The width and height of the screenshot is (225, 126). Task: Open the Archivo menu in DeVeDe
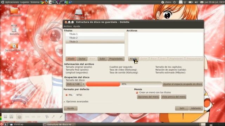pos(67,27)
